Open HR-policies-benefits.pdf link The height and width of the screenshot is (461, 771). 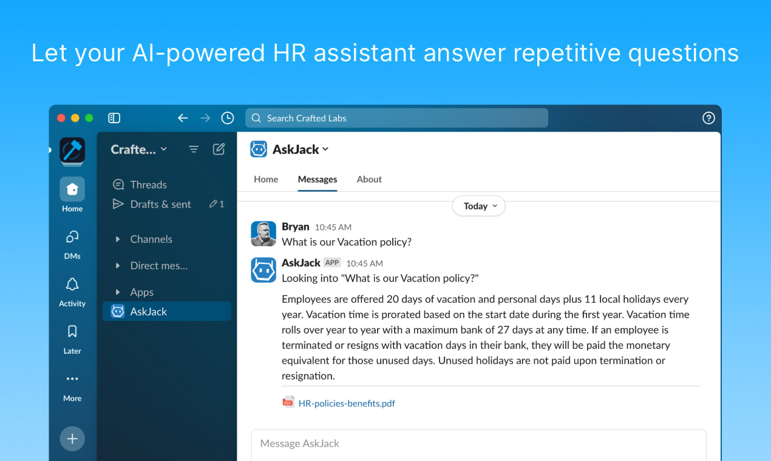pos(347,403)
